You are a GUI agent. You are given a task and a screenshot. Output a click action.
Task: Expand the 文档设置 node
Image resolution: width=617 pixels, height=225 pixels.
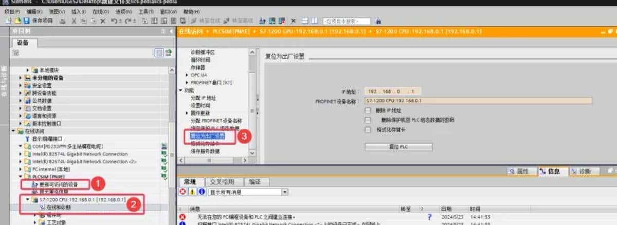(x=21, y=108)
